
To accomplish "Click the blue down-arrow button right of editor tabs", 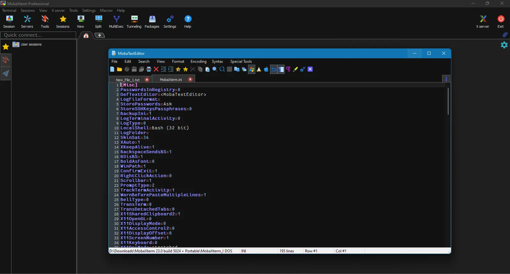I will (446, 79).
